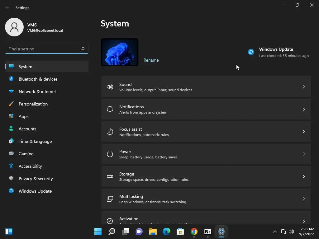Click the Privacy shield icon in sidebar
The width and height of the screenshot is (319, 239).
(x=11, y=178)
